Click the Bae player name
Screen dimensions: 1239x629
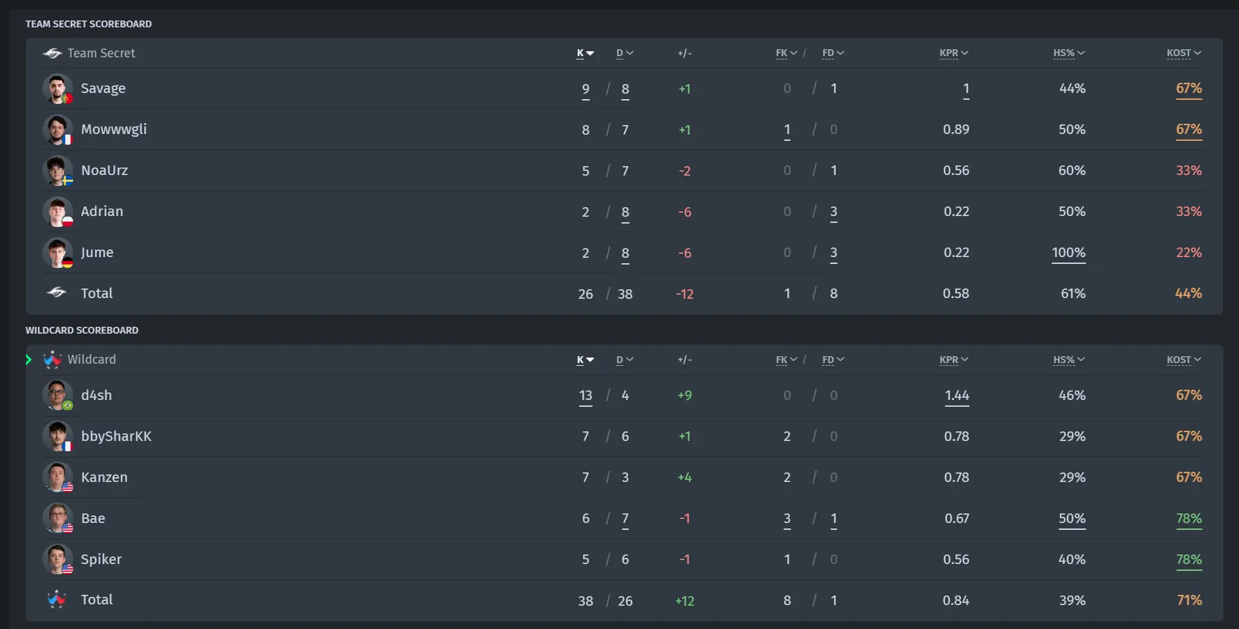93,518
